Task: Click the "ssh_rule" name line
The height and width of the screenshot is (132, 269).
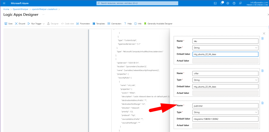Action: tap(128, 85)
